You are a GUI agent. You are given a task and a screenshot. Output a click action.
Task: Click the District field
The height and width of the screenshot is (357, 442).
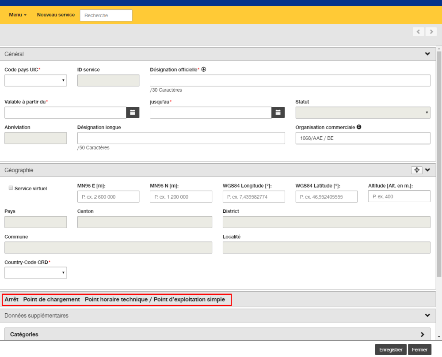tap(327, 222)
